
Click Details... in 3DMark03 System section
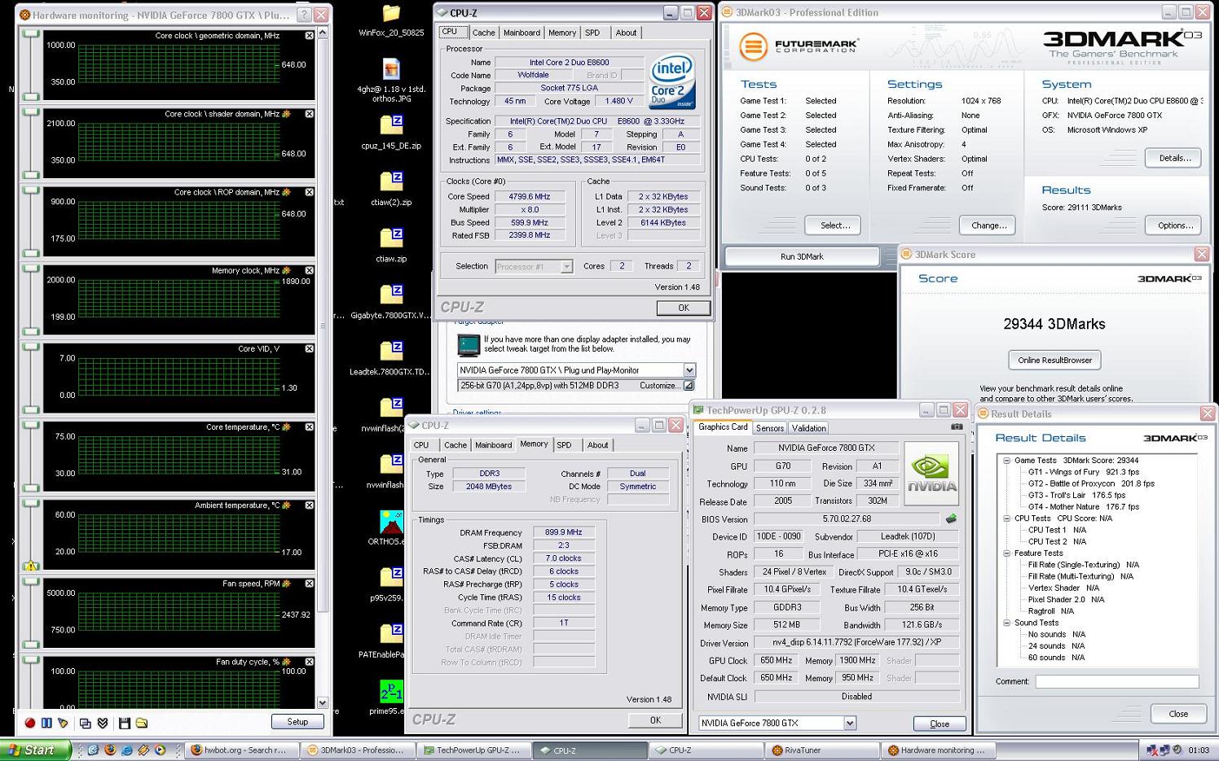[x=1174, y=158]
